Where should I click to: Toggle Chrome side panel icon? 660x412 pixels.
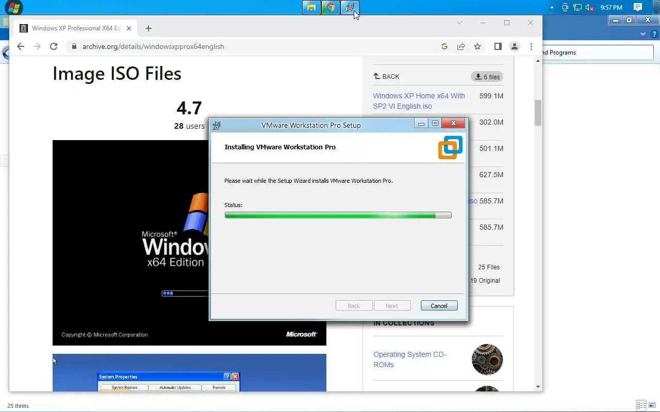(x=498, y=46)
